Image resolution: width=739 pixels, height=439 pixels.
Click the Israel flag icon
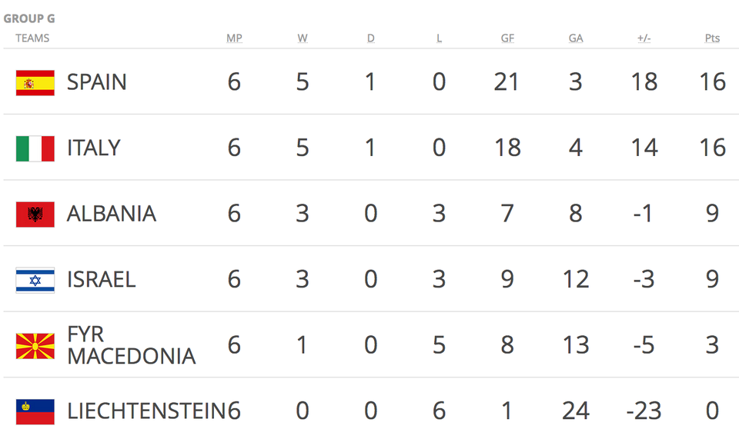(x=35, y=280)
